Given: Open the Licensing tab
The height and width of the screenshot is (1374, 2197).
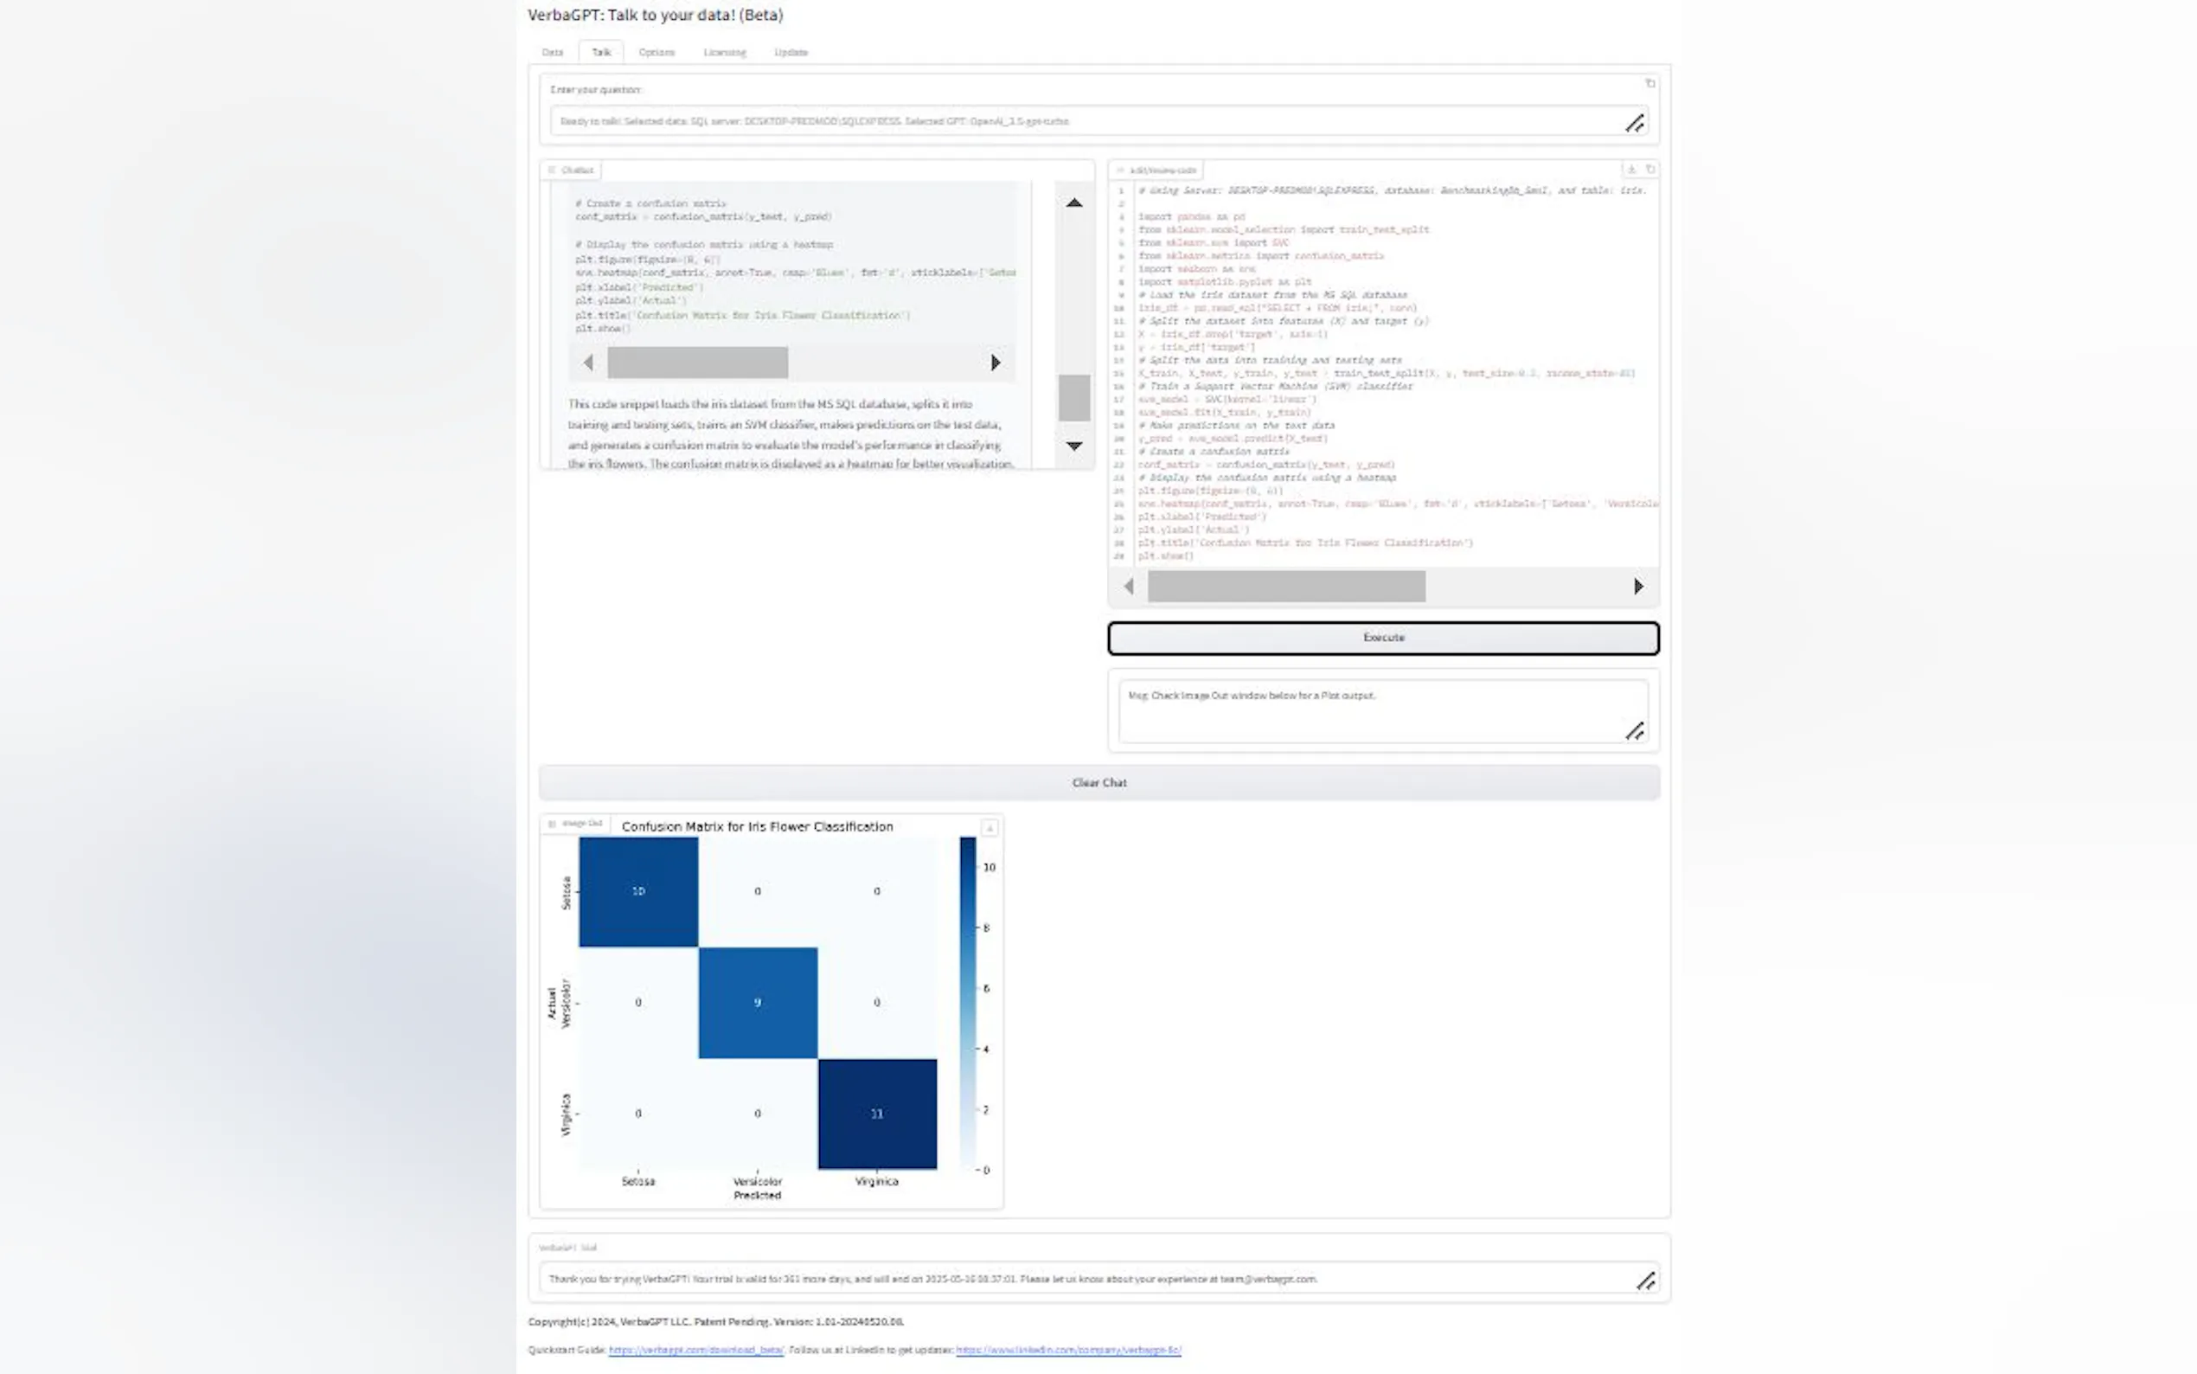Looking at the screenshot, I should pos(724,53).
